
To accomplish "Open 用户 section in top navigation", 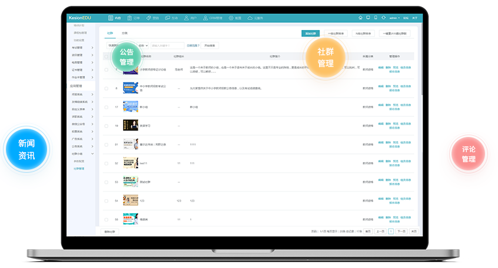I will tap(190, 18).
